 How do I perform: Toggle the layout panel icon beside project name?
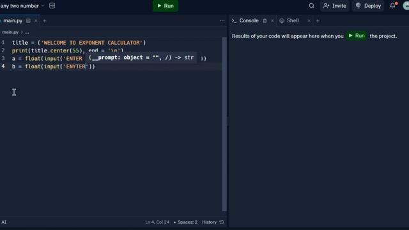[52, 6]
